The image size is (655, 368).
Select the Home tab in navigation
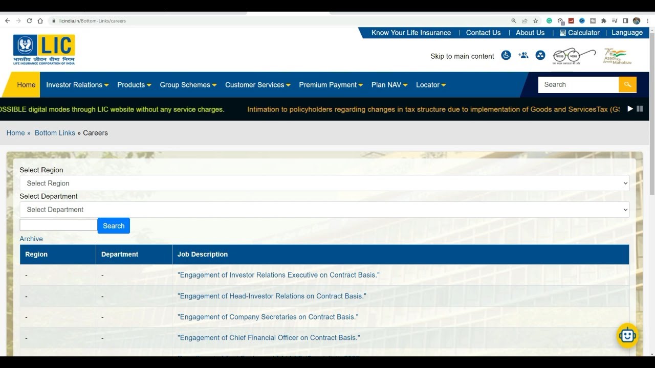[26, 85]
